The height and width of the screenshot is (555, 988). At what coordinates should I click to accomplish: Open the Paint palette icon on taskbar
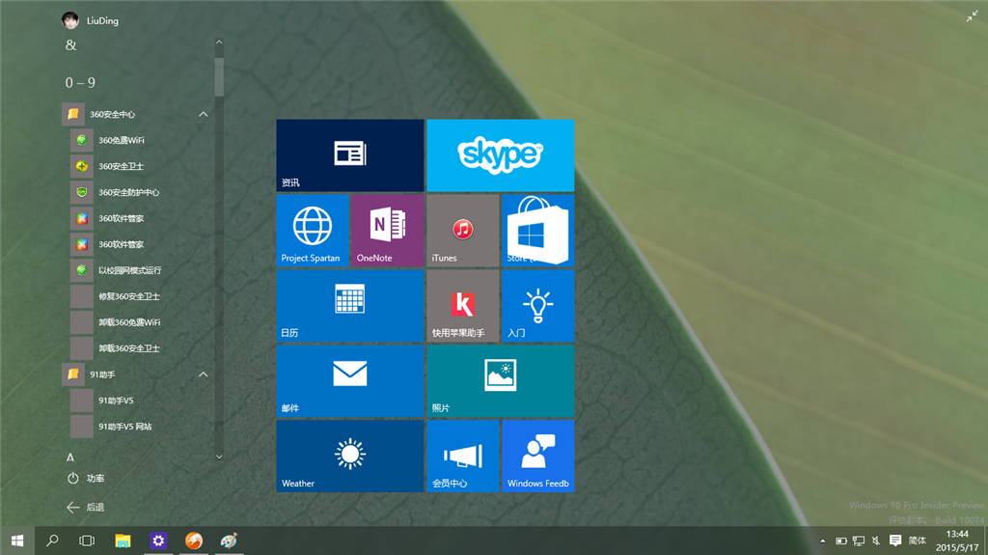coord(229,541)
